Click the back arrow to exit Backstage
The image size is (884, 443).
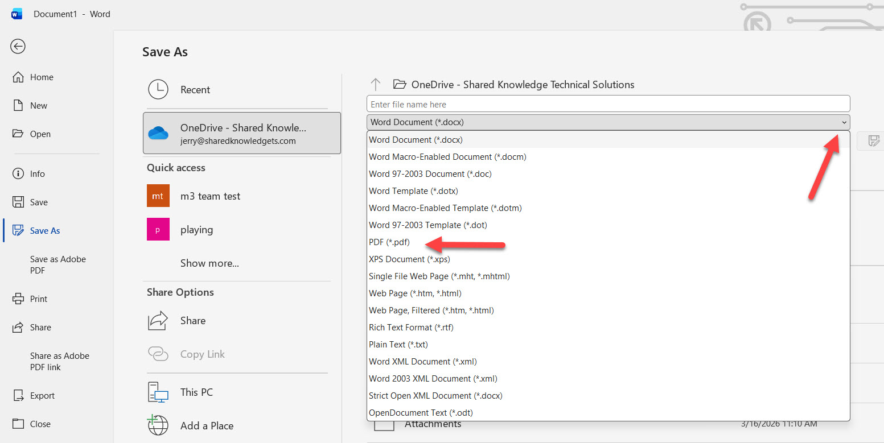(18, 47)
